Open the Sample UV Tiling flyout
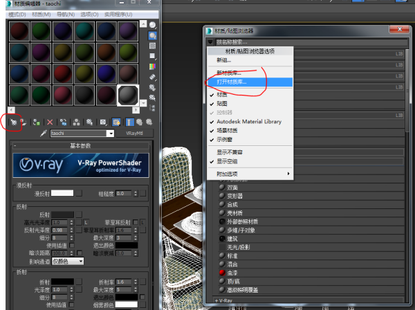This screenshot has height=310, width=415. (152, 56)
